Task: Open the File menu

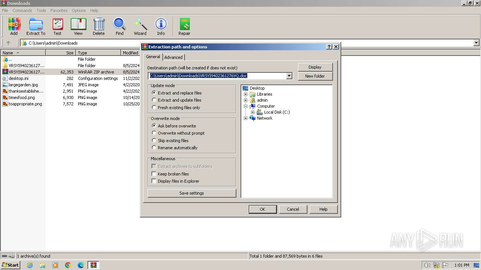Action: 5,10
